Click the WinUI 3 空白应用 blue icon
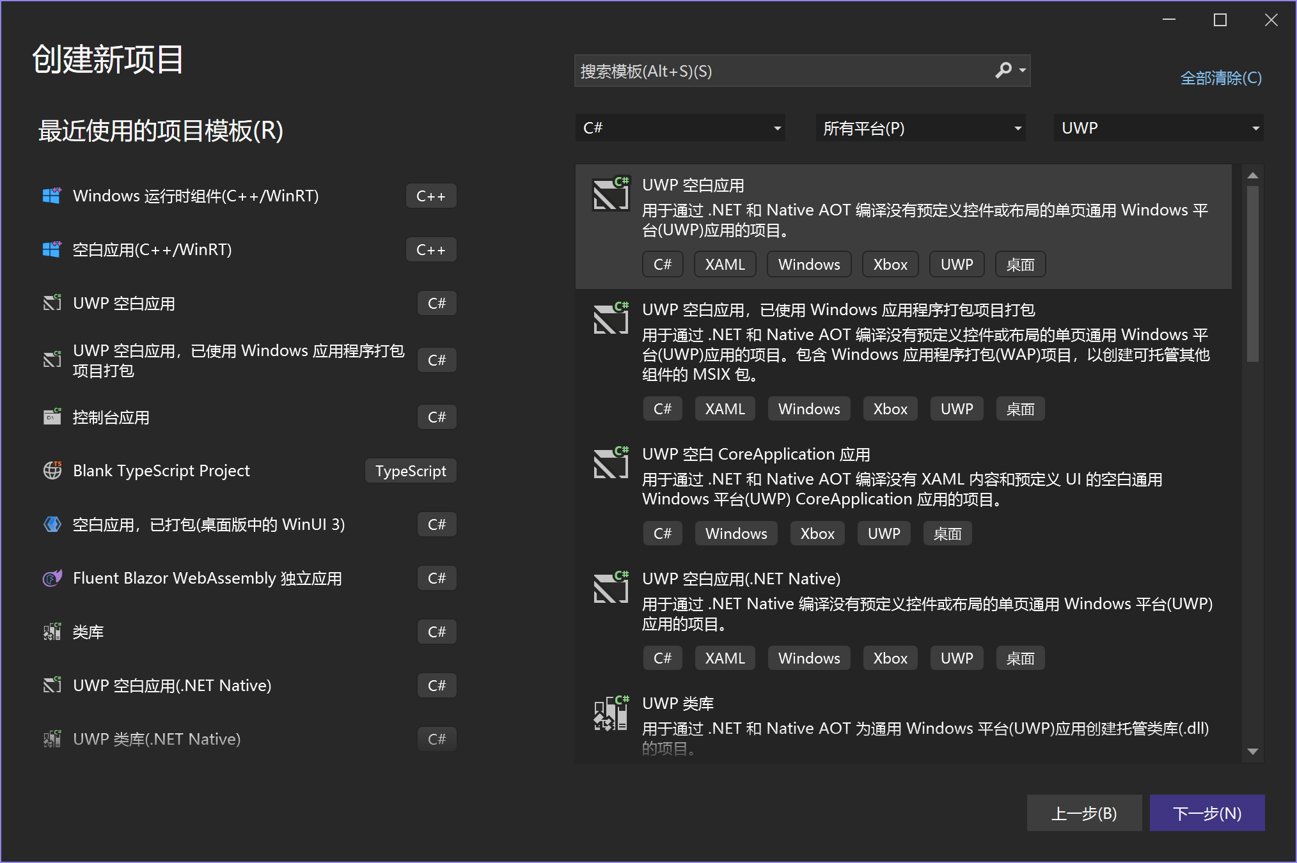 [x=52, y=524]
